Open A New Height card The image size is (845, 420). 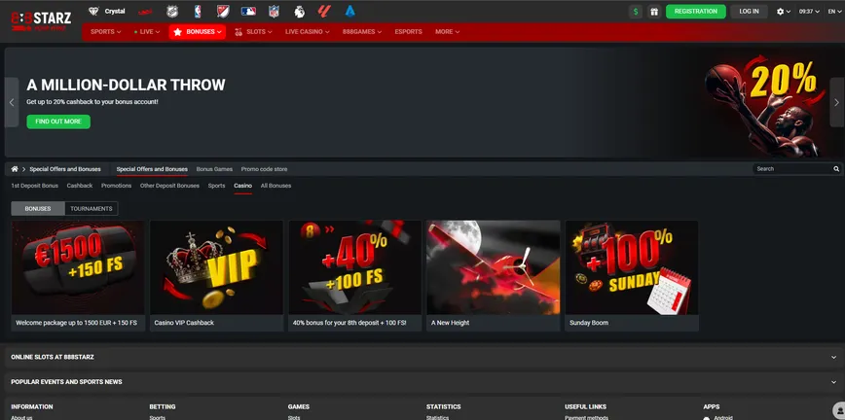tap(494, 276)
